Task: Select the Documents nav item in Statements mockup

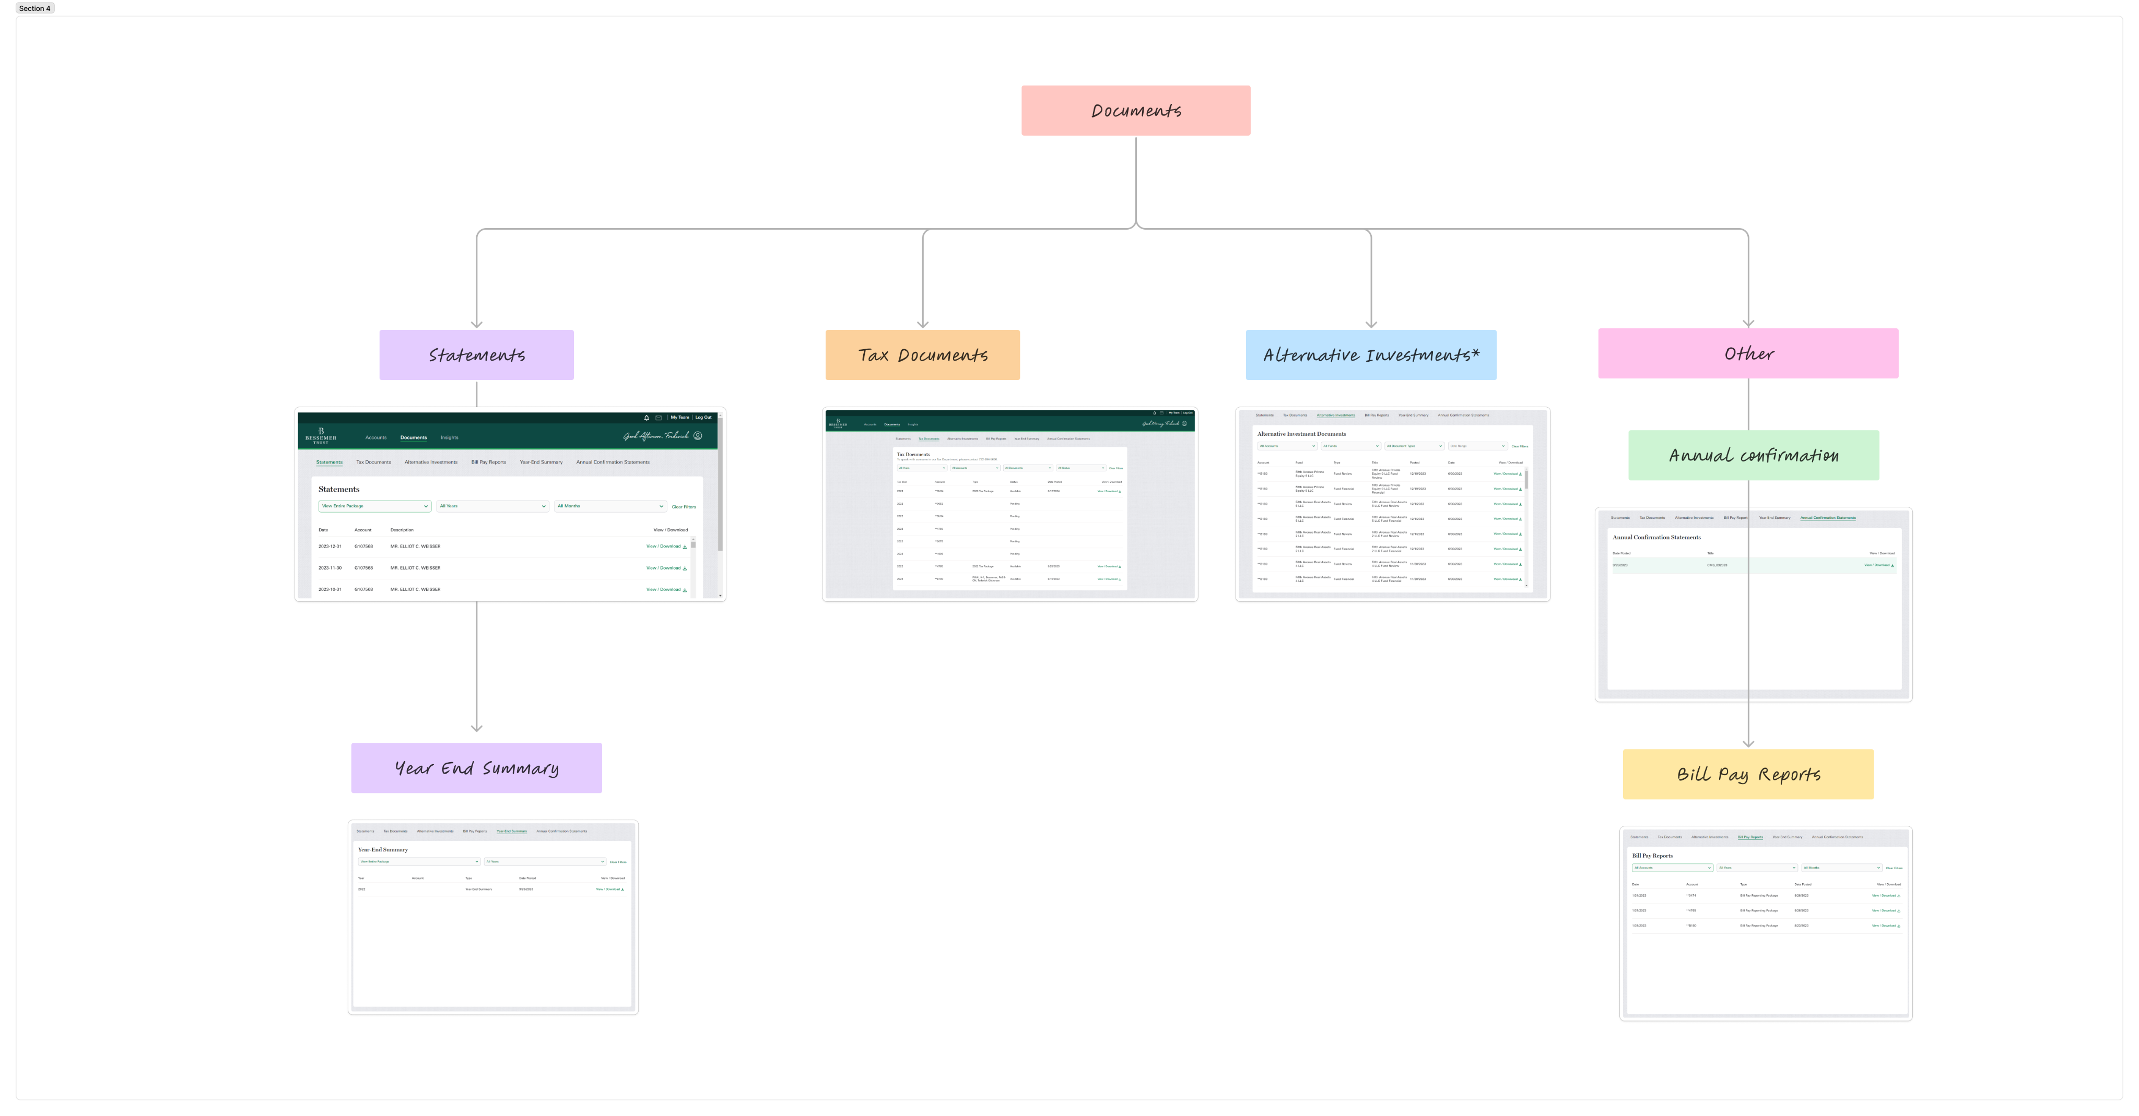Action: click(414, 437)
